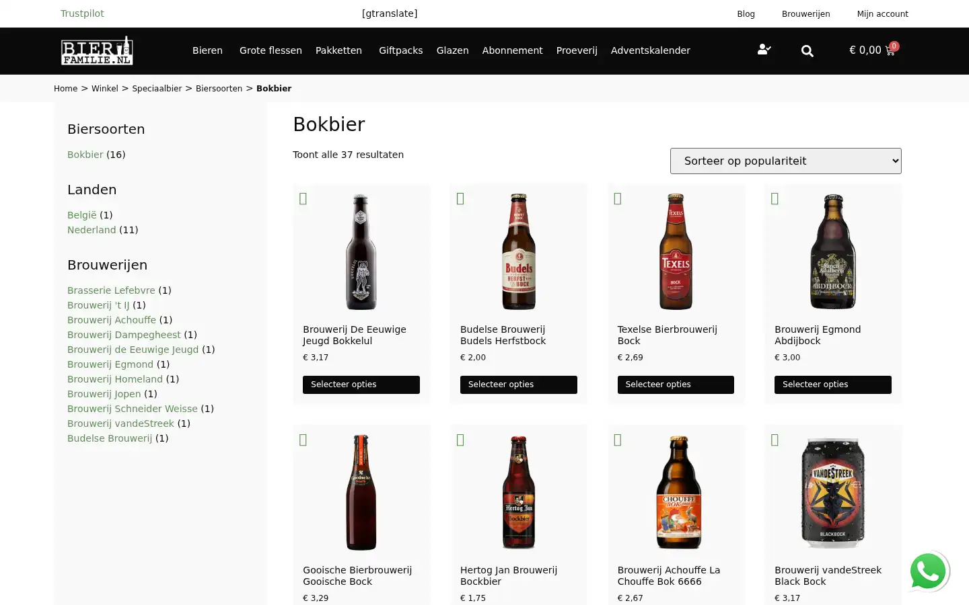This screenshot has width=969, height=605.
Task: Filter by Brouwerij Dampegheest
Action: coord(124,335)
